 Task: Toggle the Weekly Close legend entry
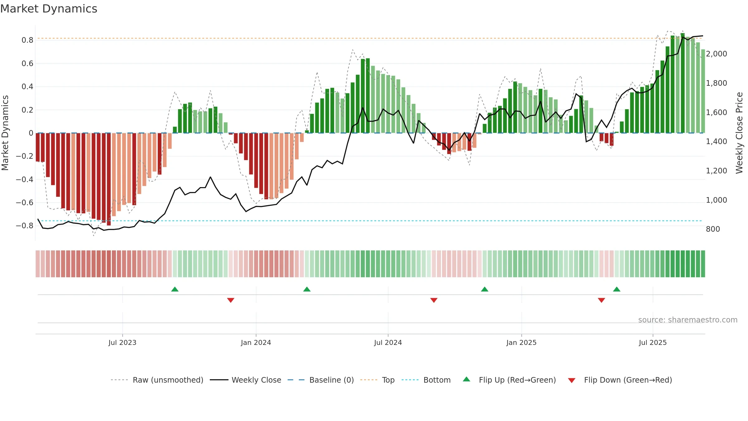pos(245,380)
